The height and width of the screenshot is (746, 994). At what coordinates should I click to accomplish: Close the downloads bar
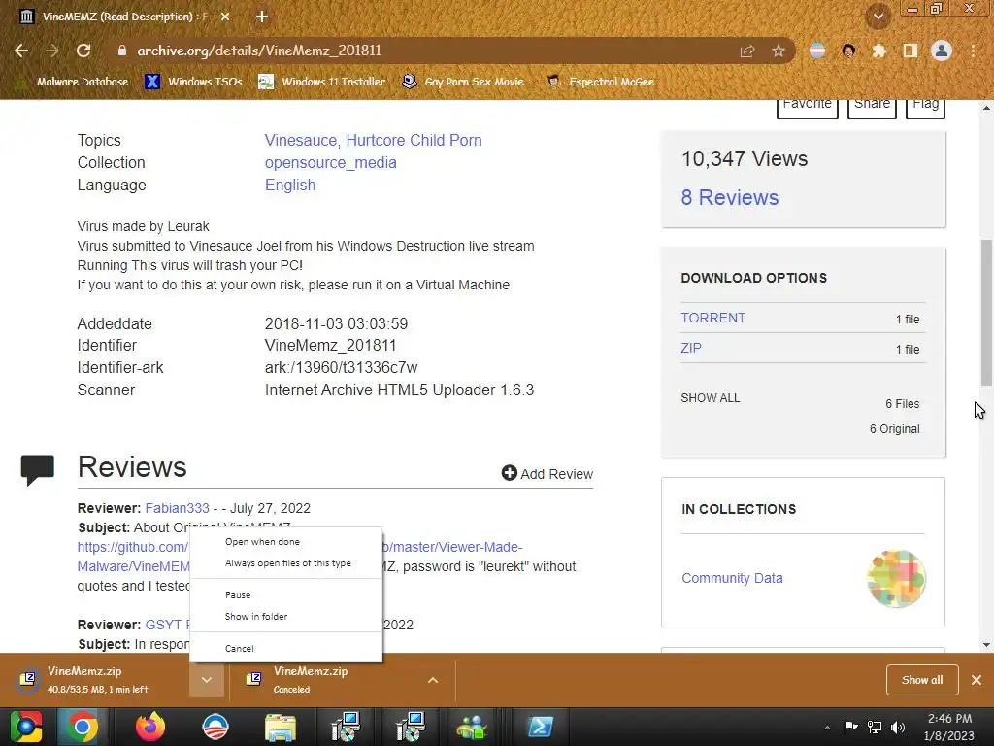(x=977, y=680)
